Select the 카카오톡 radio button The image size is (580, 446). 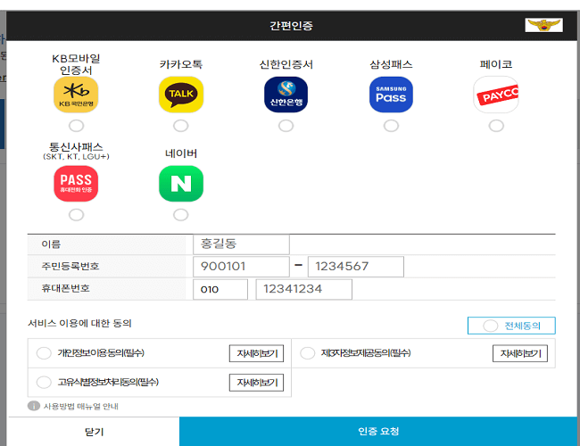[181, 126]
